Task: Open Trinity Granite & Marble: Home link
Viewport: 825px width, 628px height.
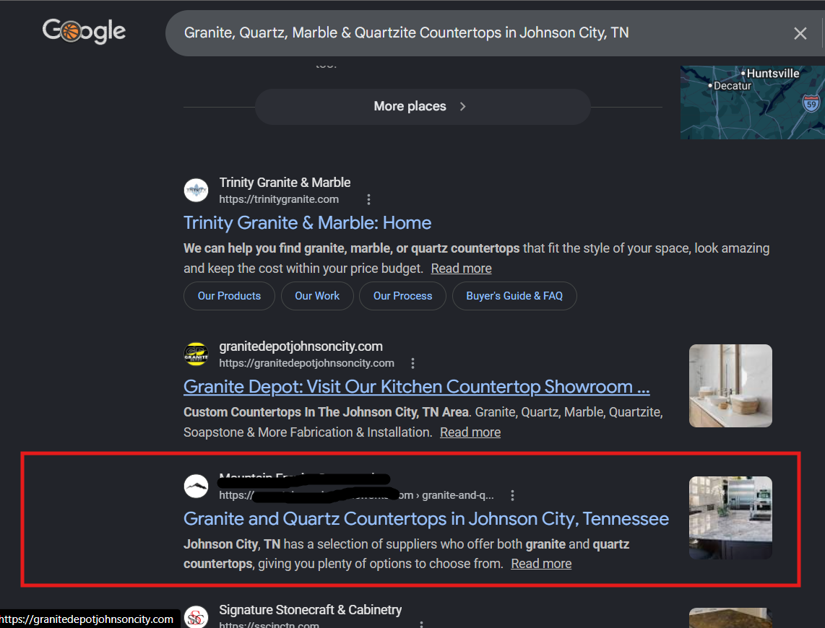Action: tap(307, 223)
